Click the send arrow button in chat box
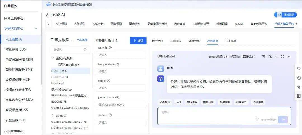The width and height of the screenshot is (302, 135). click(283, 120)
